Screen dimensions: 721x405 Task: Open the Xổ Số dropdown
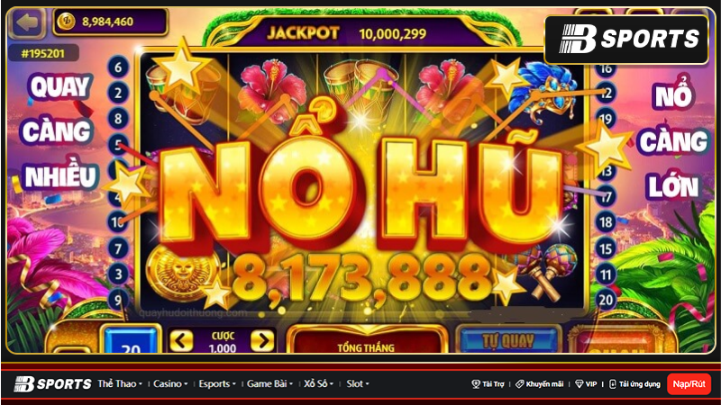(x=318, y=384)
